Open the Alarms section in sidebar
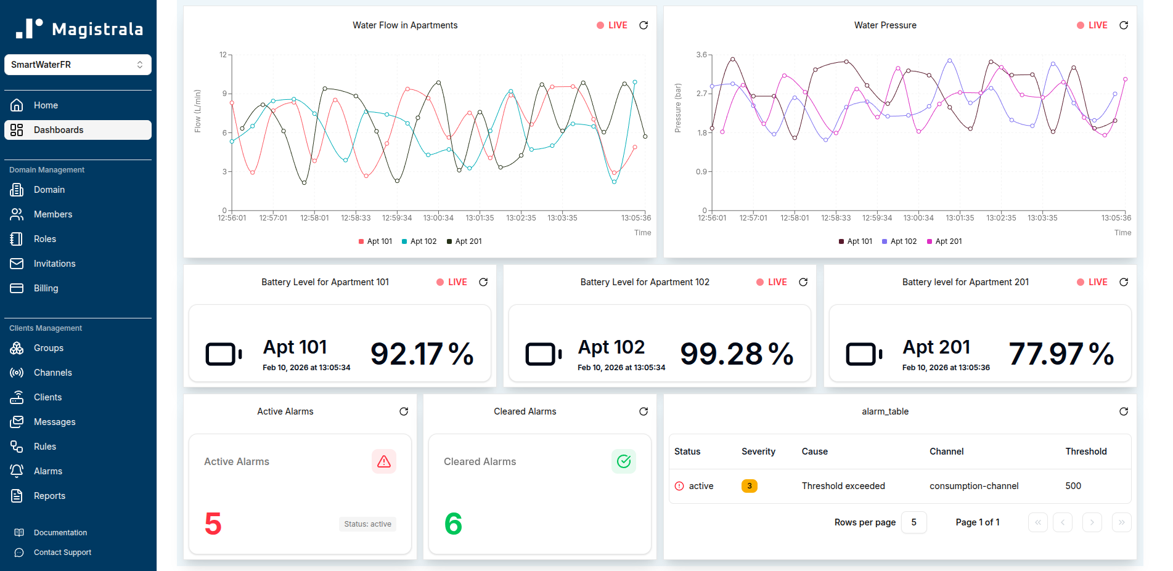The image size is (1173, 571). point(46,471)
